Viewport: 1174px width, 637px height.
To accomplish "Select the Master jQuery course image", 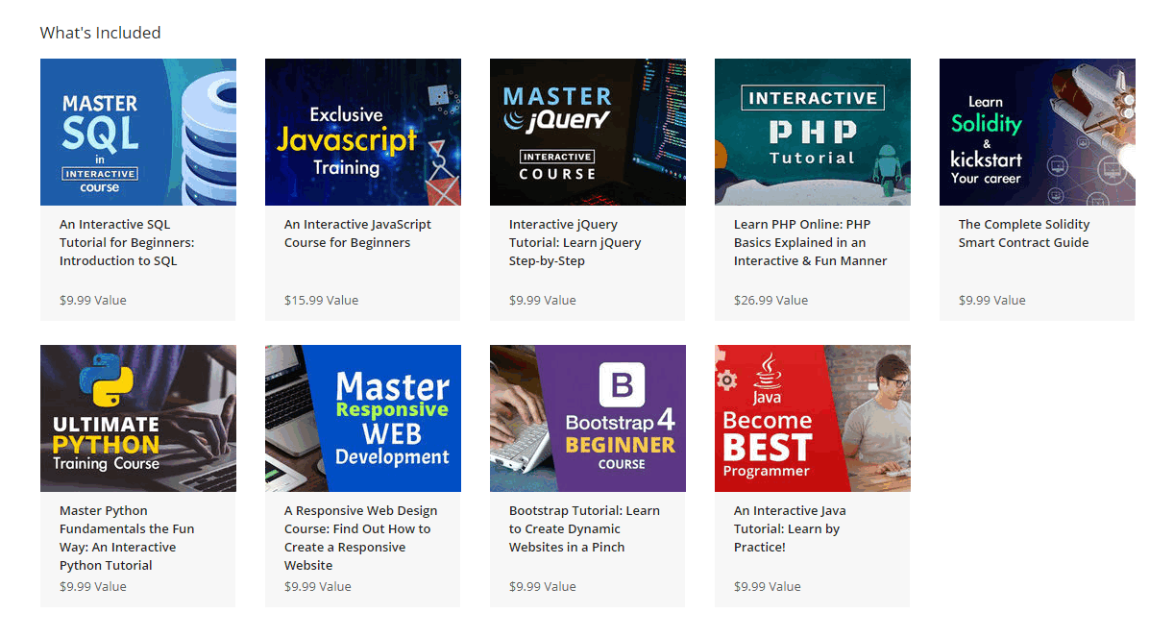I will coord(587,132).
